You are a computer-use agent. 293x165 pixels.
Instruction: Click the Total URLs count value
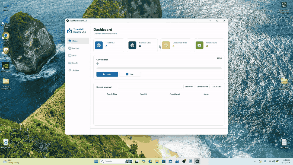[x=106, y=46]
